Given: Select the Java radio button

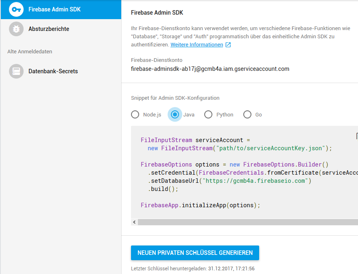Looking at the screenshot, I should pyautogui.click(x=175, y=115).
